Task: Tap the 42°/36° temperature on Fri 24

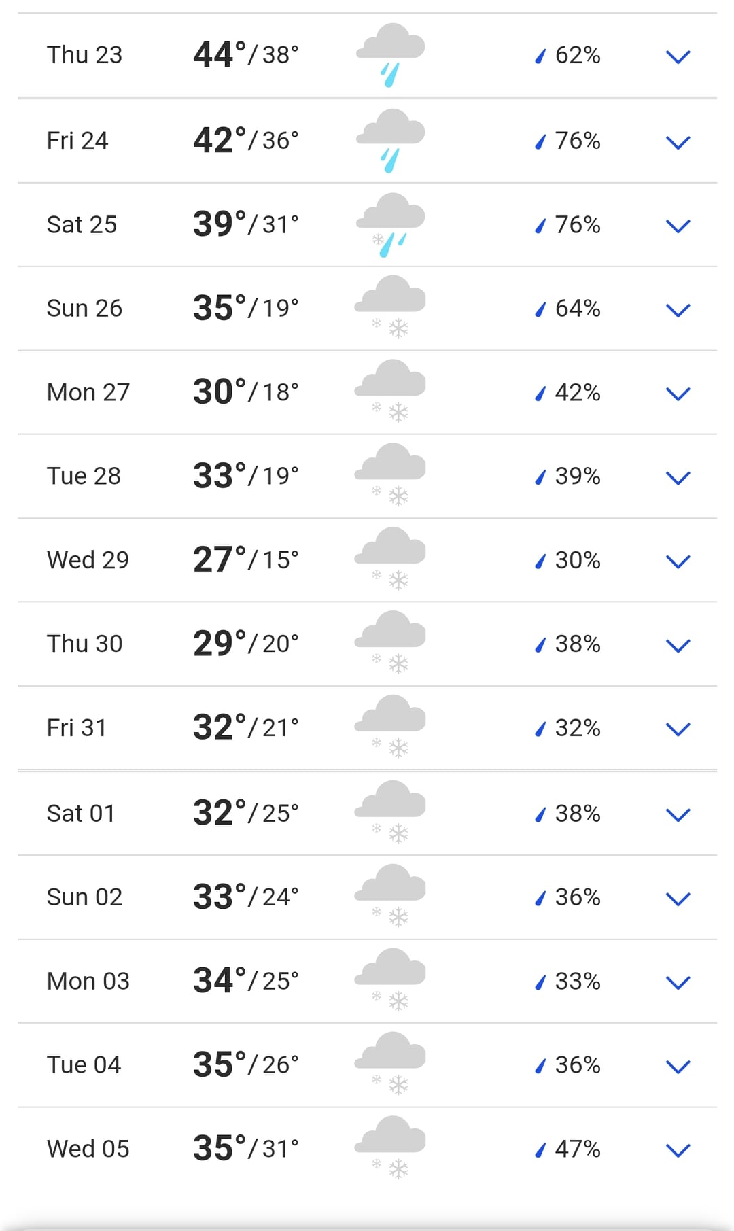Action: (x=245, y=140)
